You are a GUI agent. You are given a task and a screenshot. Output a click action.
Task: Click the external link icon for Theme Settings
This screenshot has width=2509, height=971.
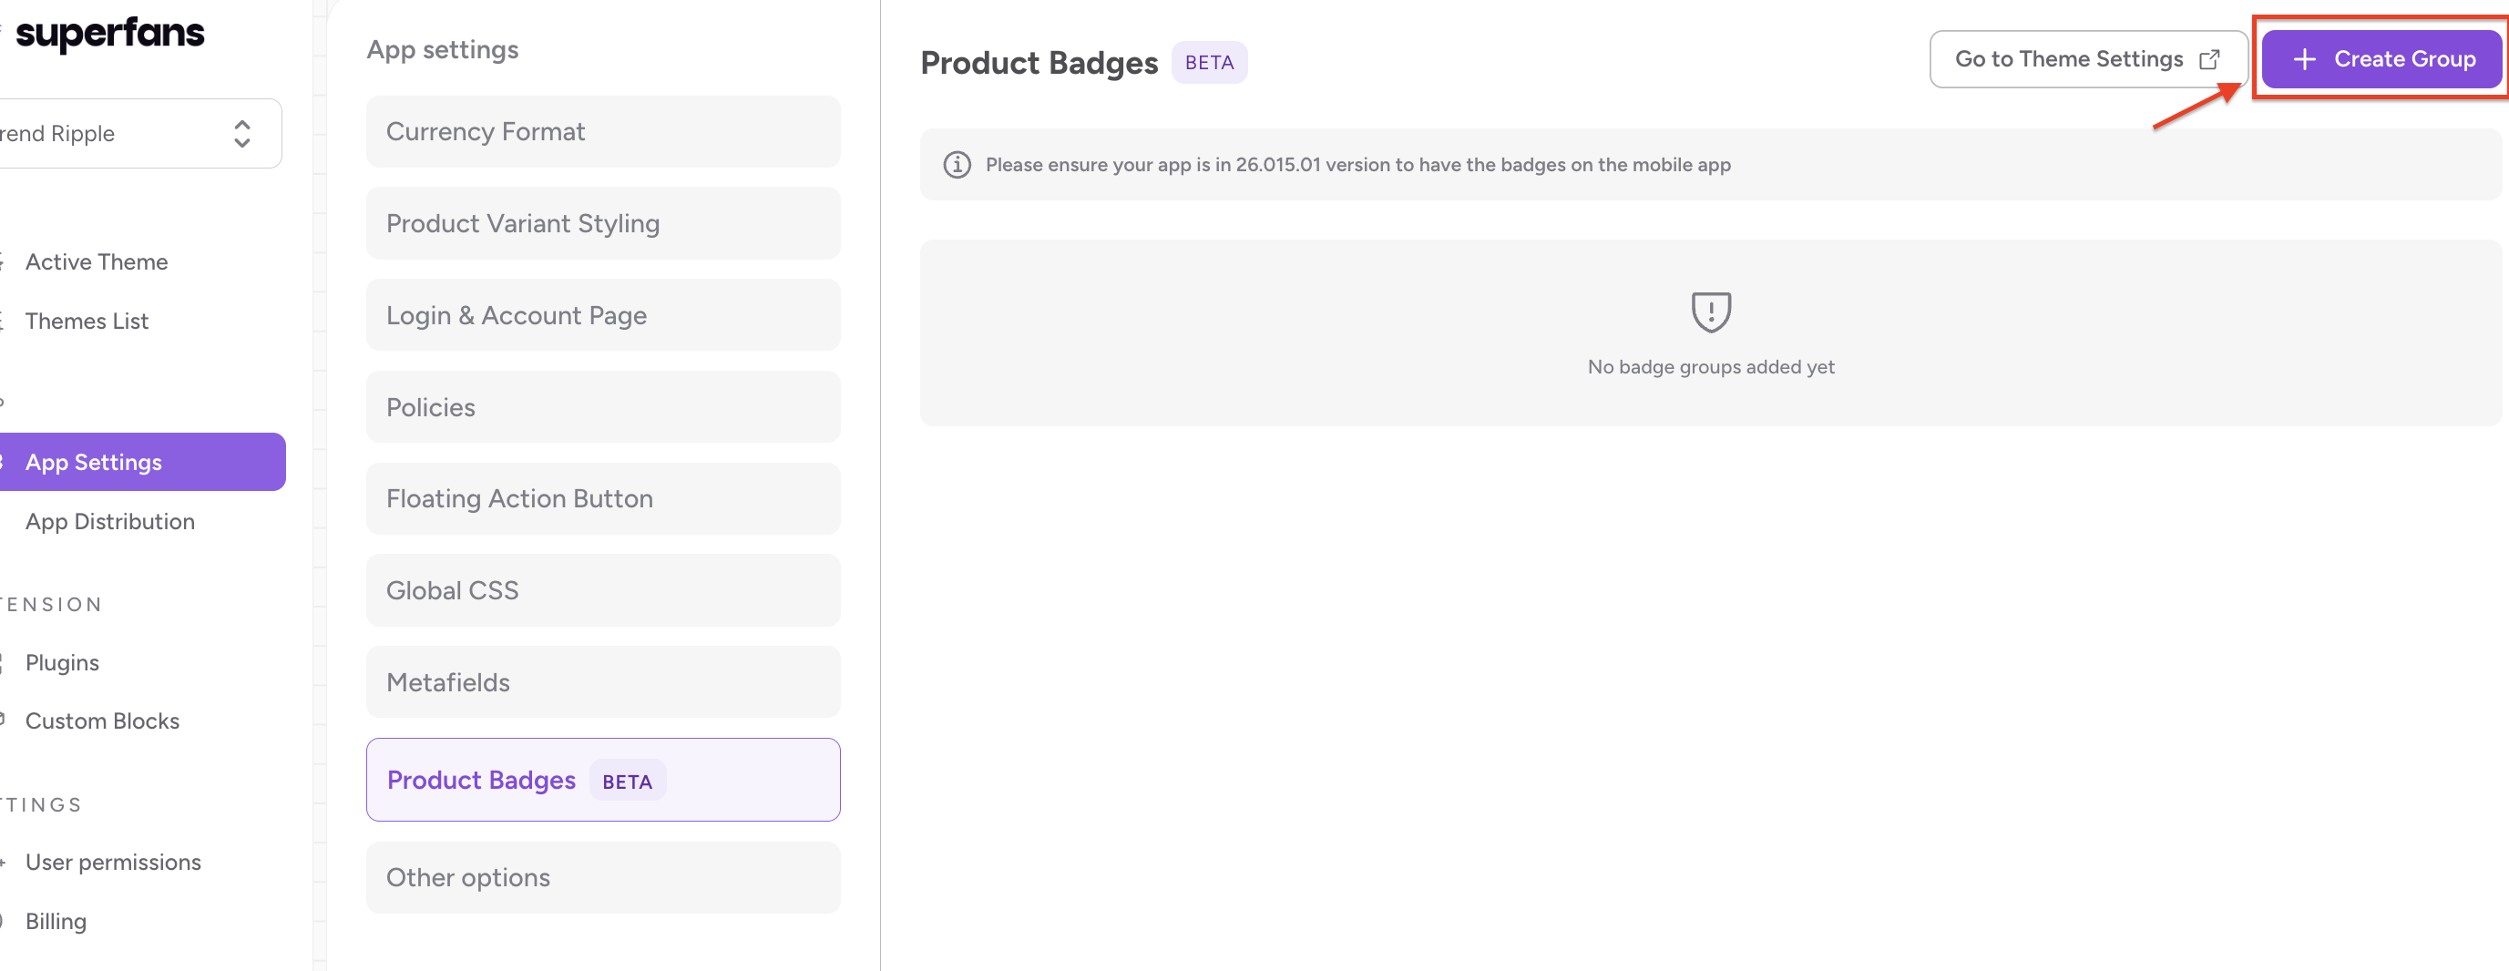2209,59
